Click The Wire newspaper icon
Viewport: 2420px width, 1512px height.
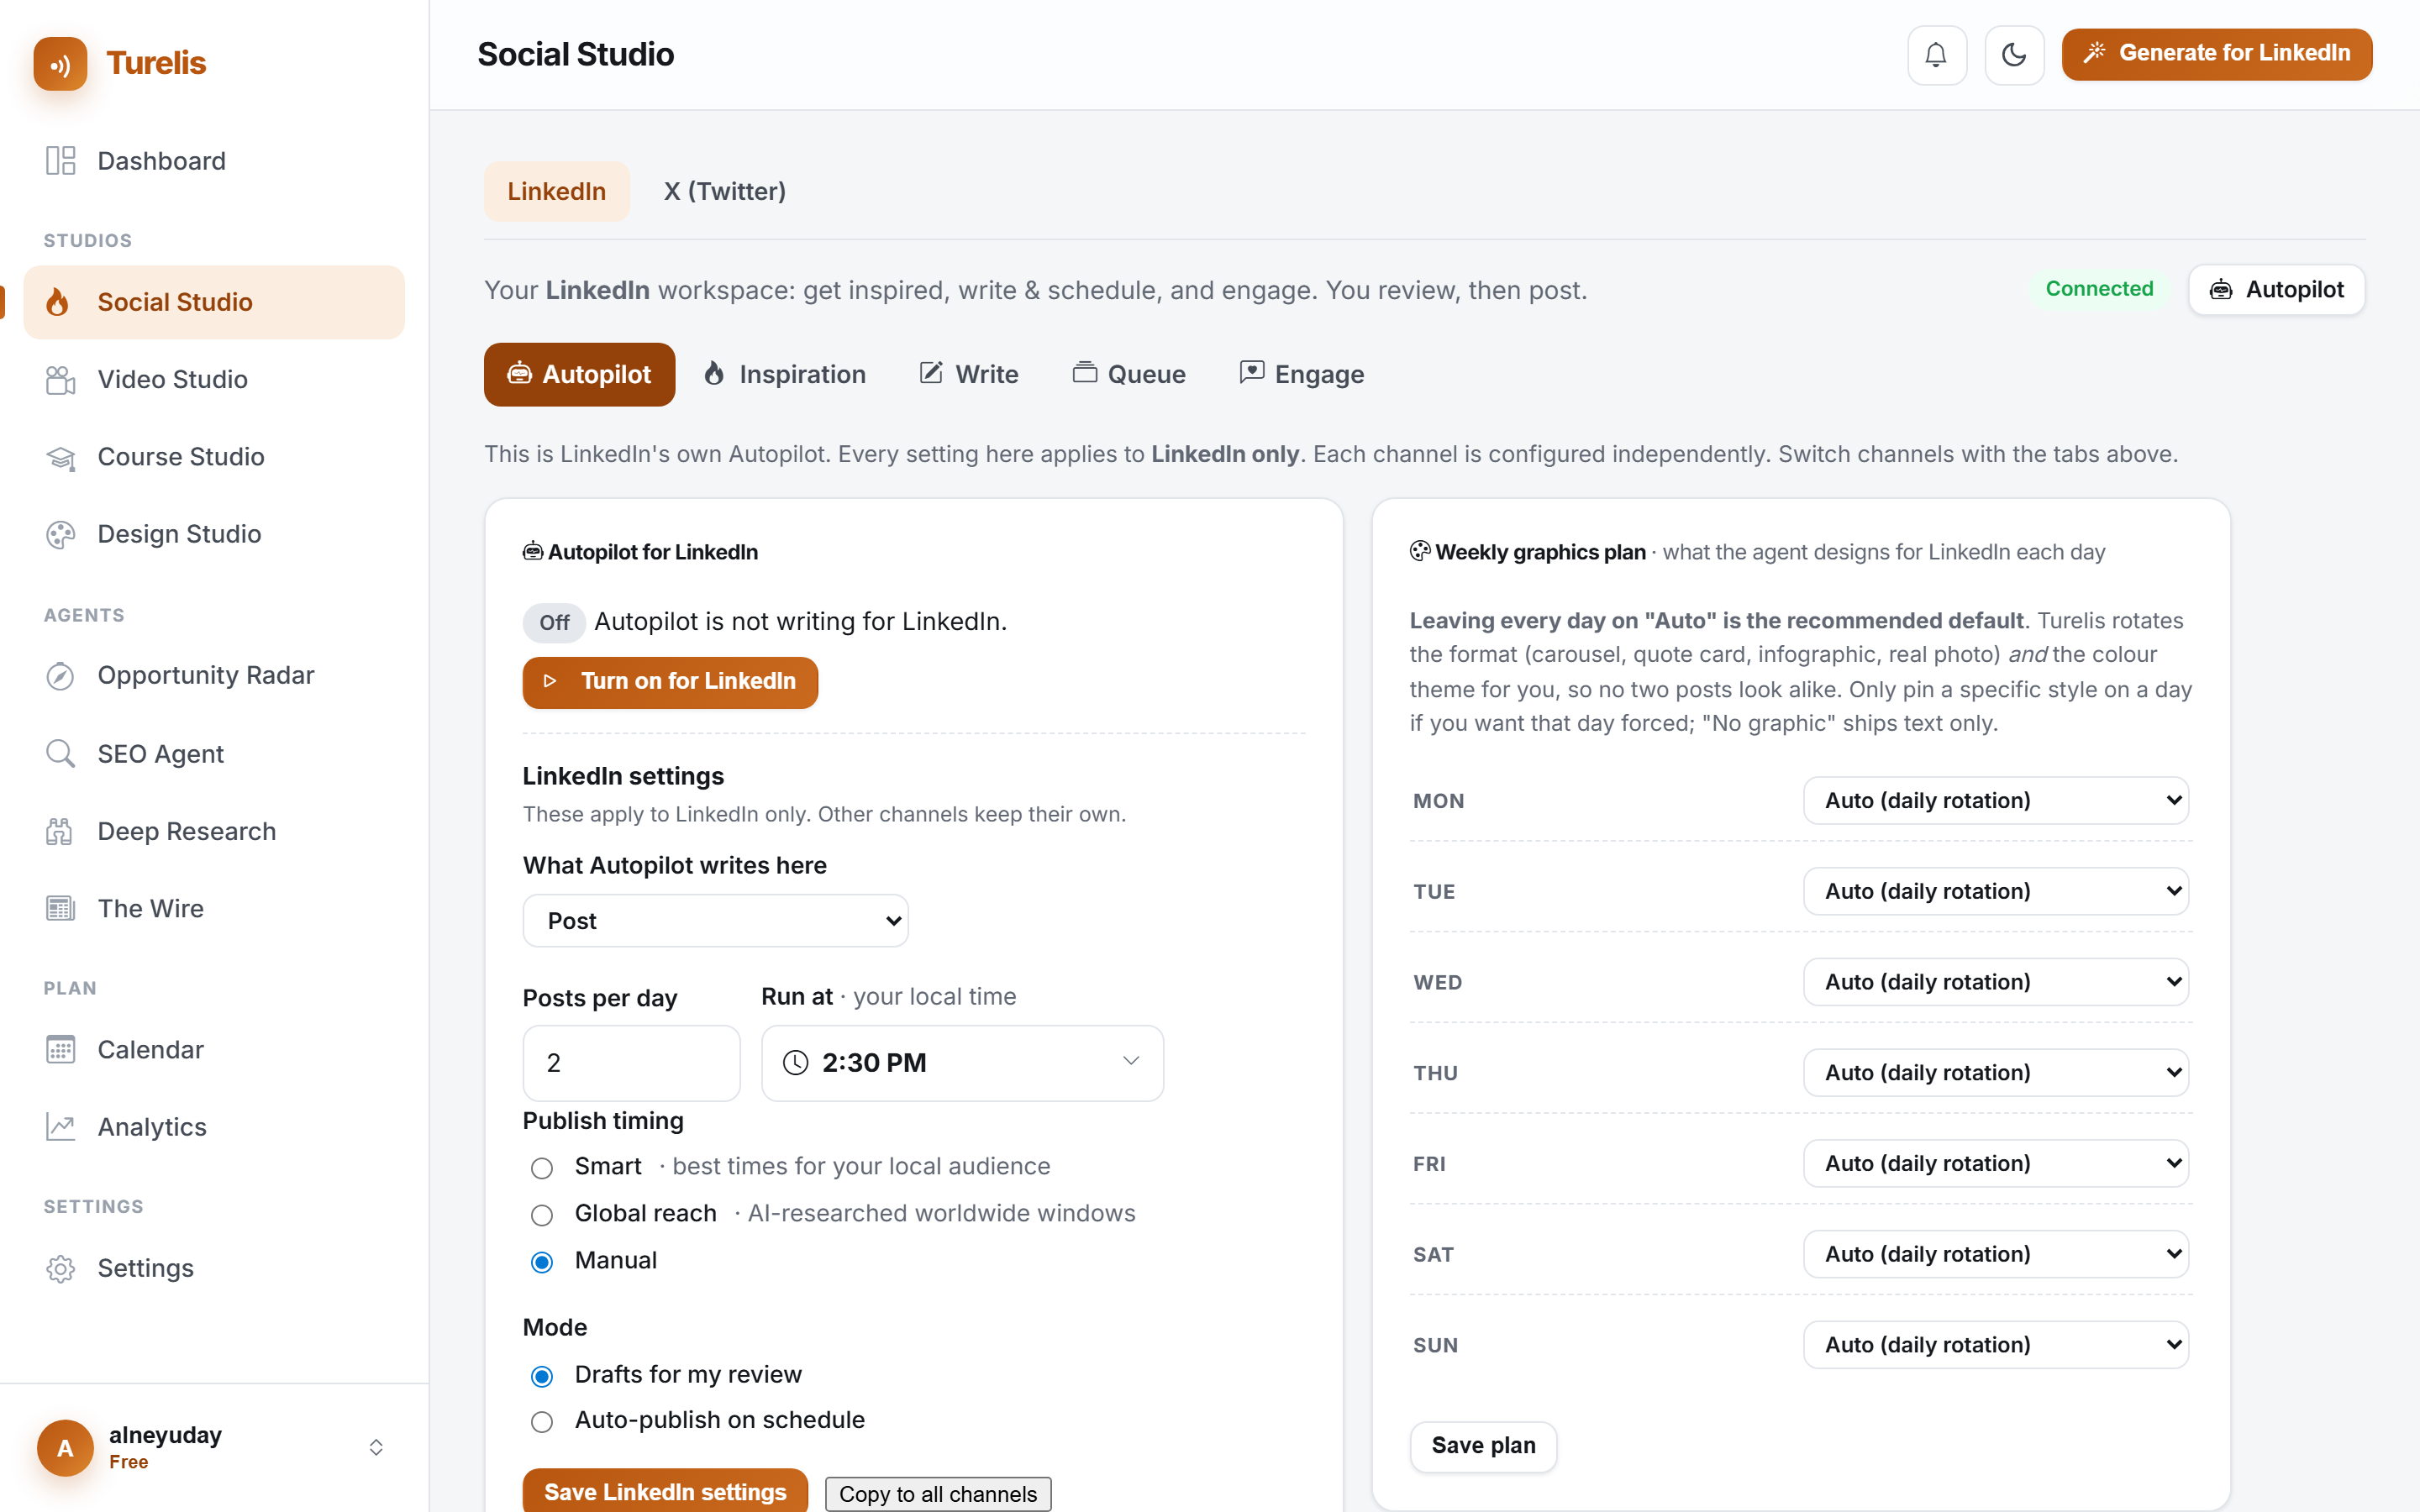pyautogui.click(x=60, y=908)
